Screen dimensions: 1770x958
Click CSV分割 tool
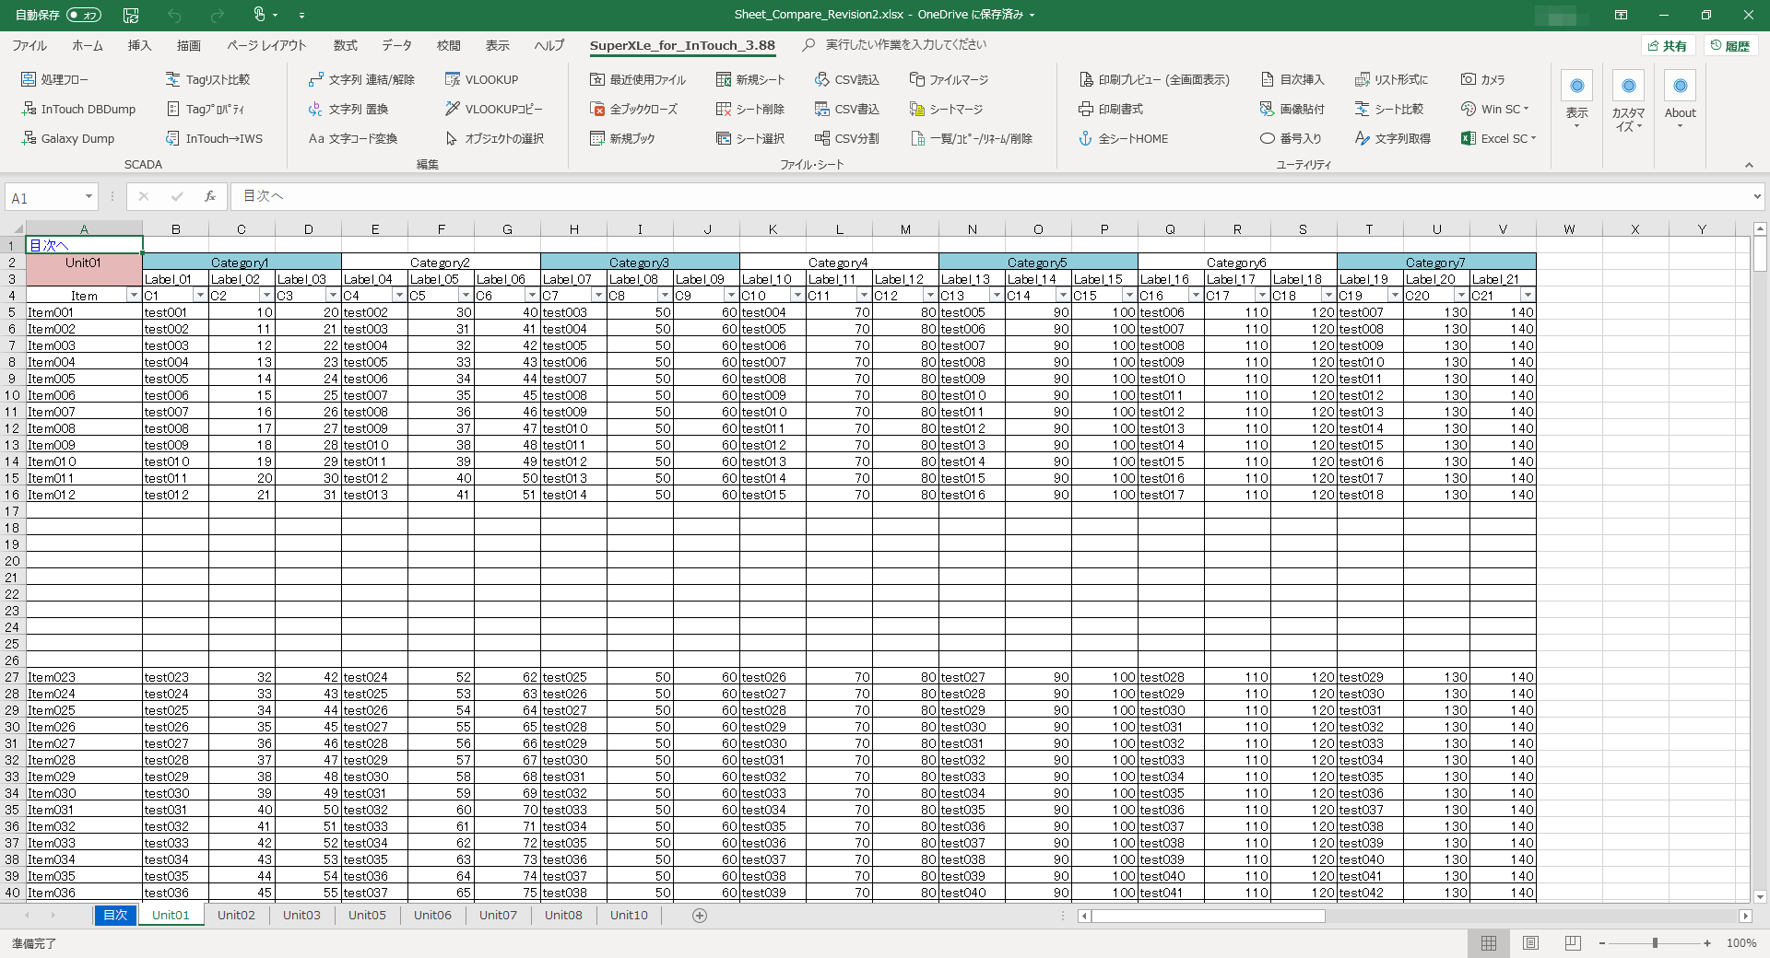[847, 138]
